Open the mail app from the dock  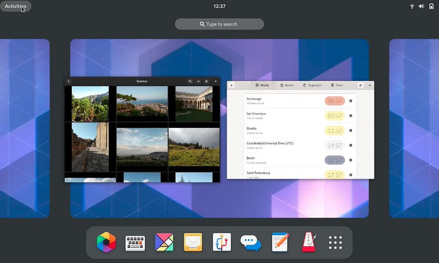[193, 242]
